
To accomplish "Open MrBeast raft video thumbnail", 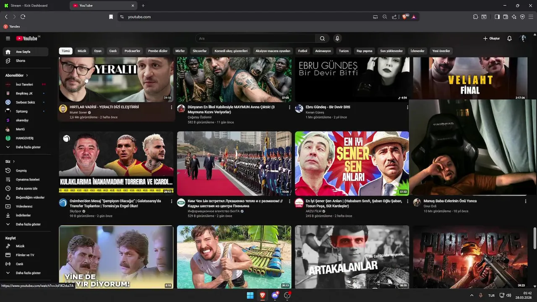I will [x=234, y=257].
